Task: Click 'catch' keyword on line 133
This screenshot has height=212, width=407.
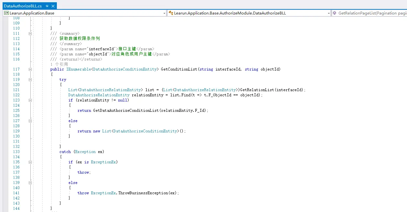Action: coord(65,152)
